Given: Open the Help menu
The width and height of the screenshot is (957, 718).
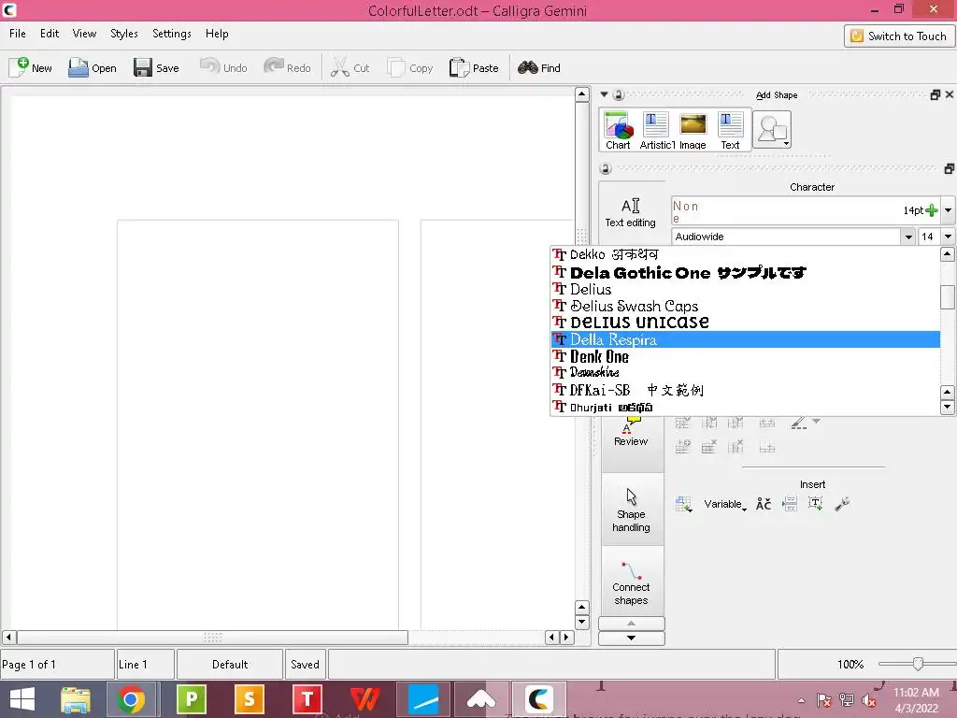Looking at the screenshot, I should (217, 34).
